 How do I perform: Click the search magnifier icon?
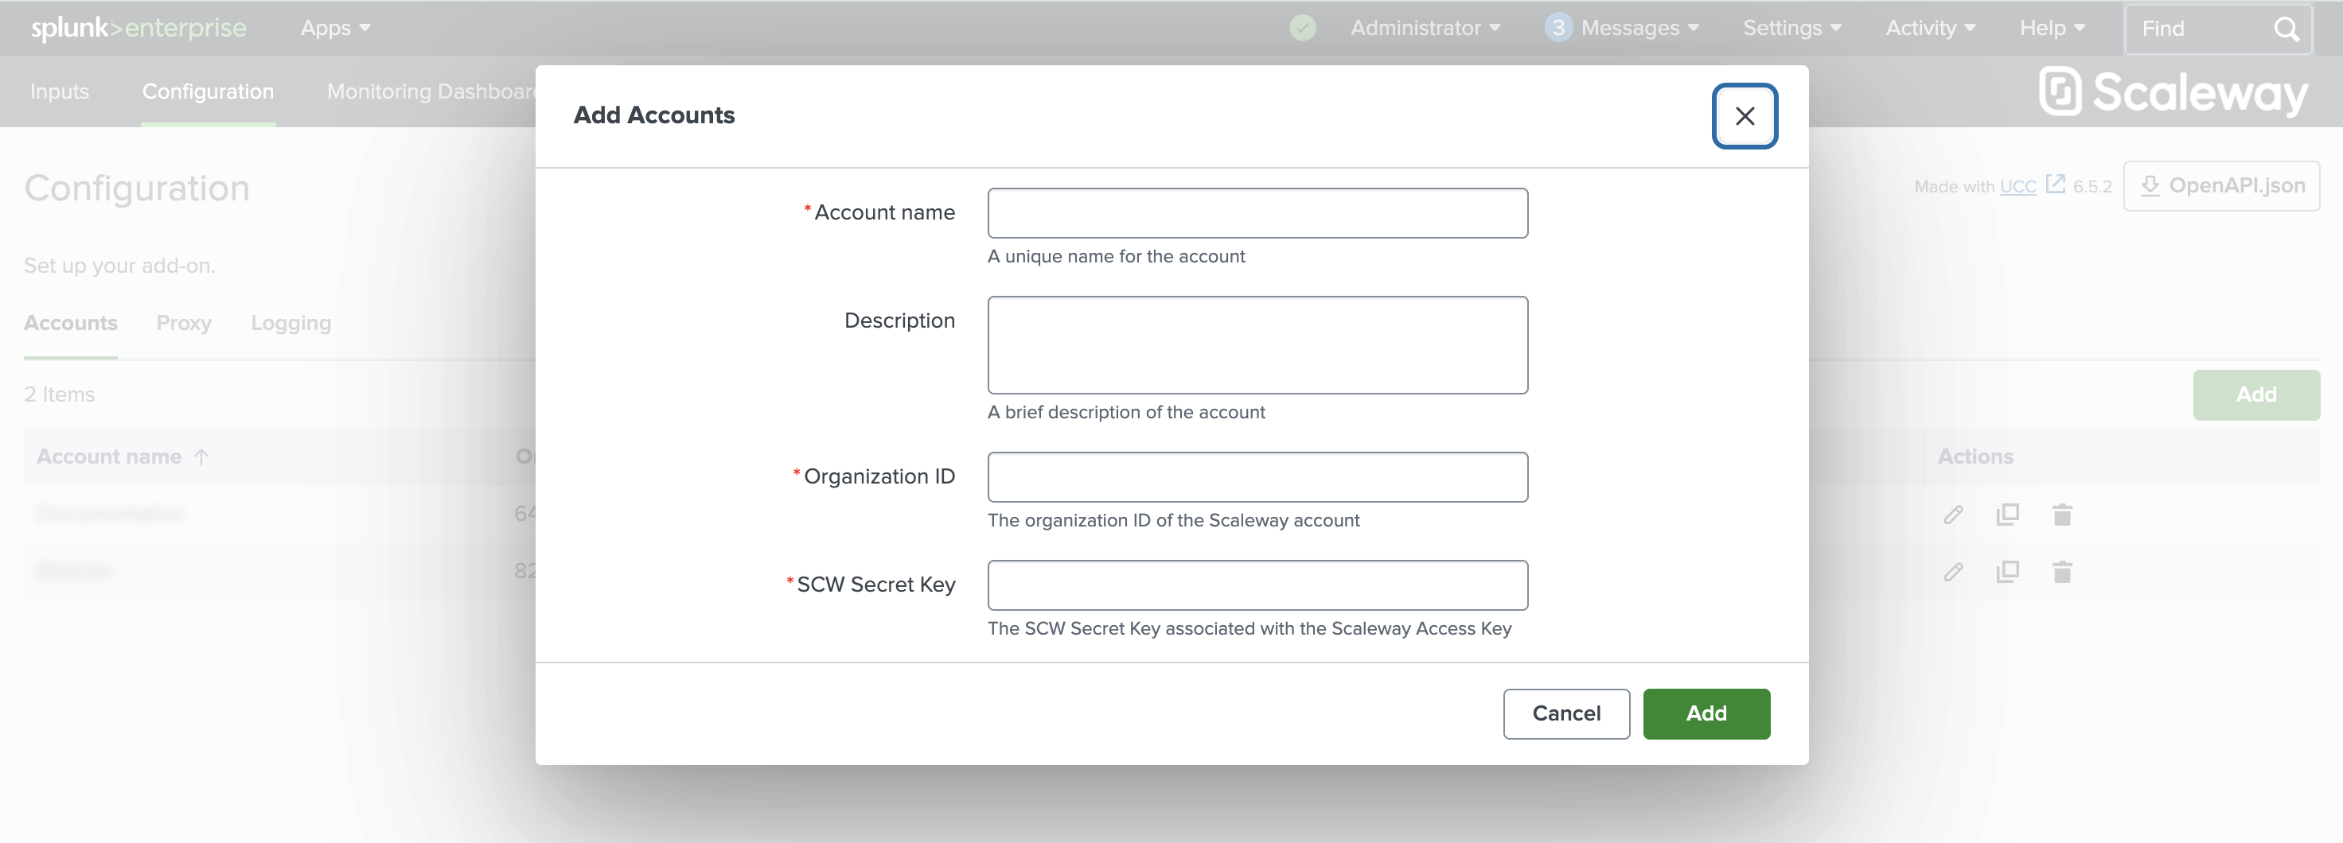tap(2286, 29)
